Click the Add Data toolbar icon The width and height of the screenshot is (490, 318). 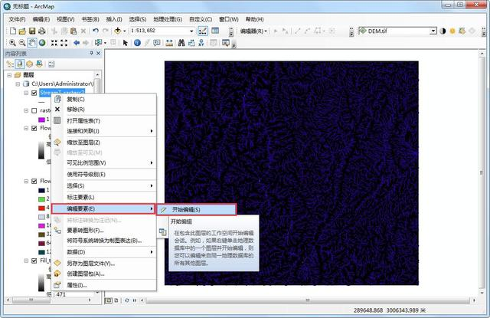tap(118, 31)
